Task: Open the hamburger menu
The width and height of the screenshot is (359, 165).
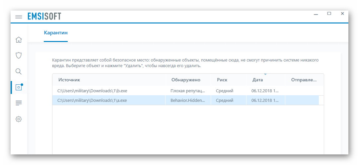Action: 19,17
